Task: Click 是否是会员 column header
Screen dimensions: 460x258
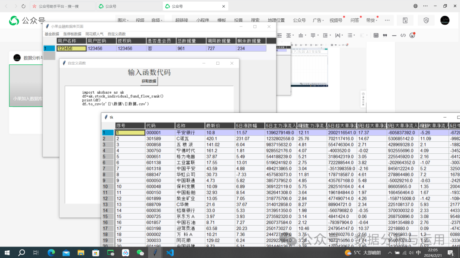Action: pos(161,41)
